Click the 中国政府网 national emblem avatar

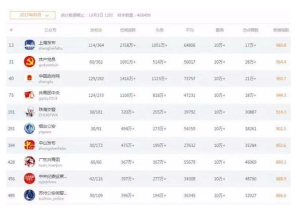point(29,79)
